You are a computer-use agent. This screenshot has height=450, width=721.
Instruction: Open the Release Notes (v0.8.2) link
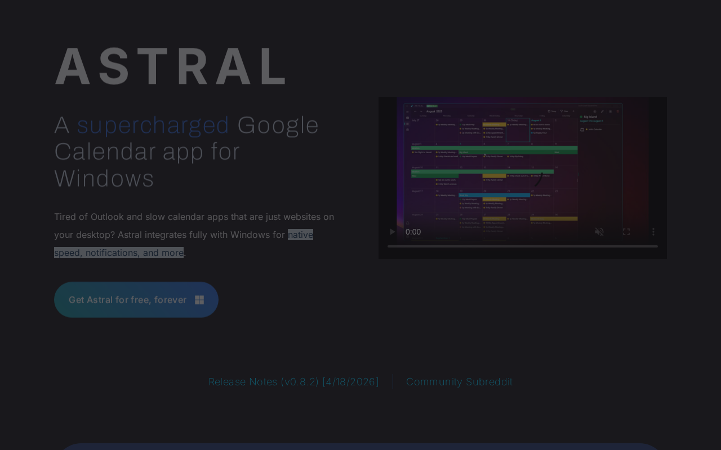[x=293, y=382]
